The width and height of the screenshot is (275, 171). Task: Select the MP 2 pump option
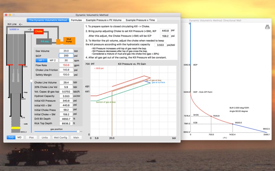(53, 61)
